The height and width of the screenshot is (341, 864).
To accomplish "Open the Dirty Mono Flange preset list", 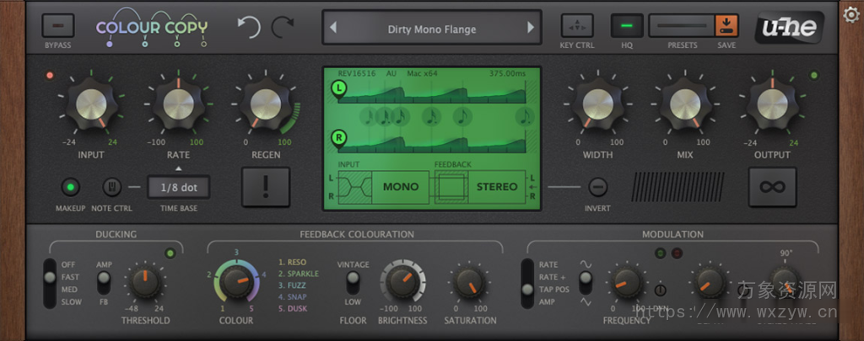I will pos(431,29).
